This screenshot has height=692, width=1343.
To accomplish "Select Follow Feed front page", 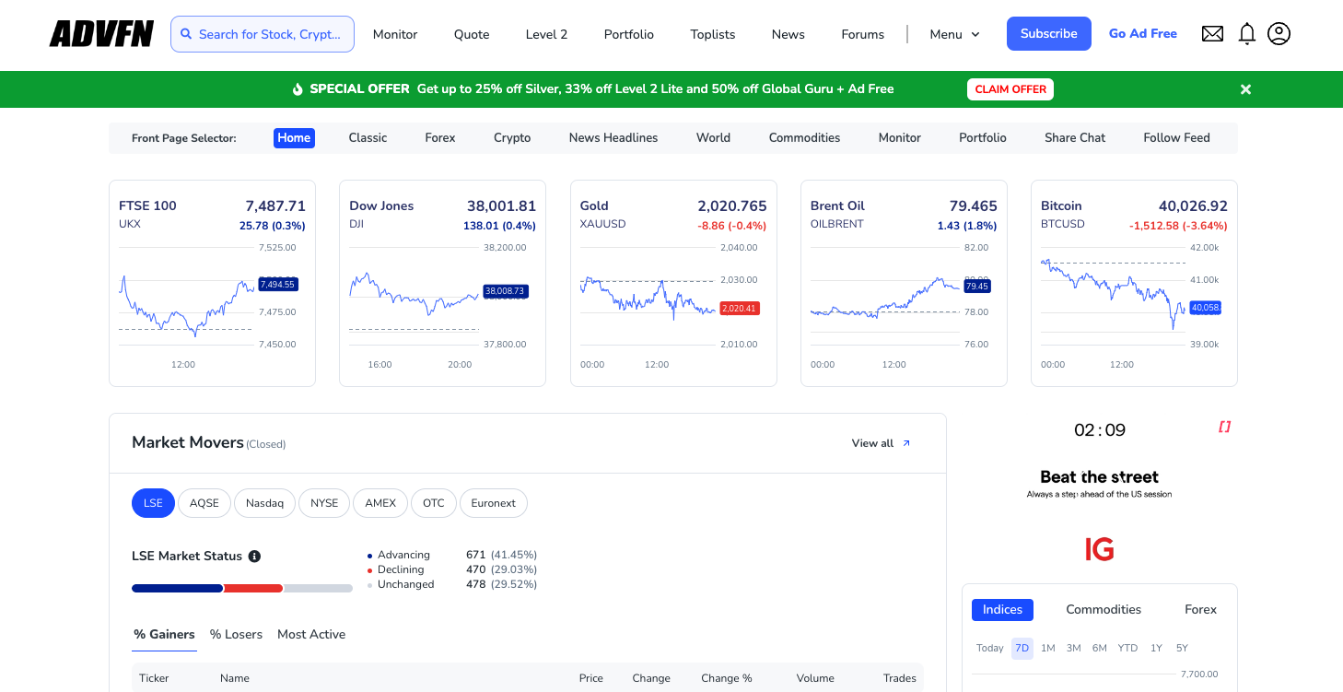I will point(1176,137).
